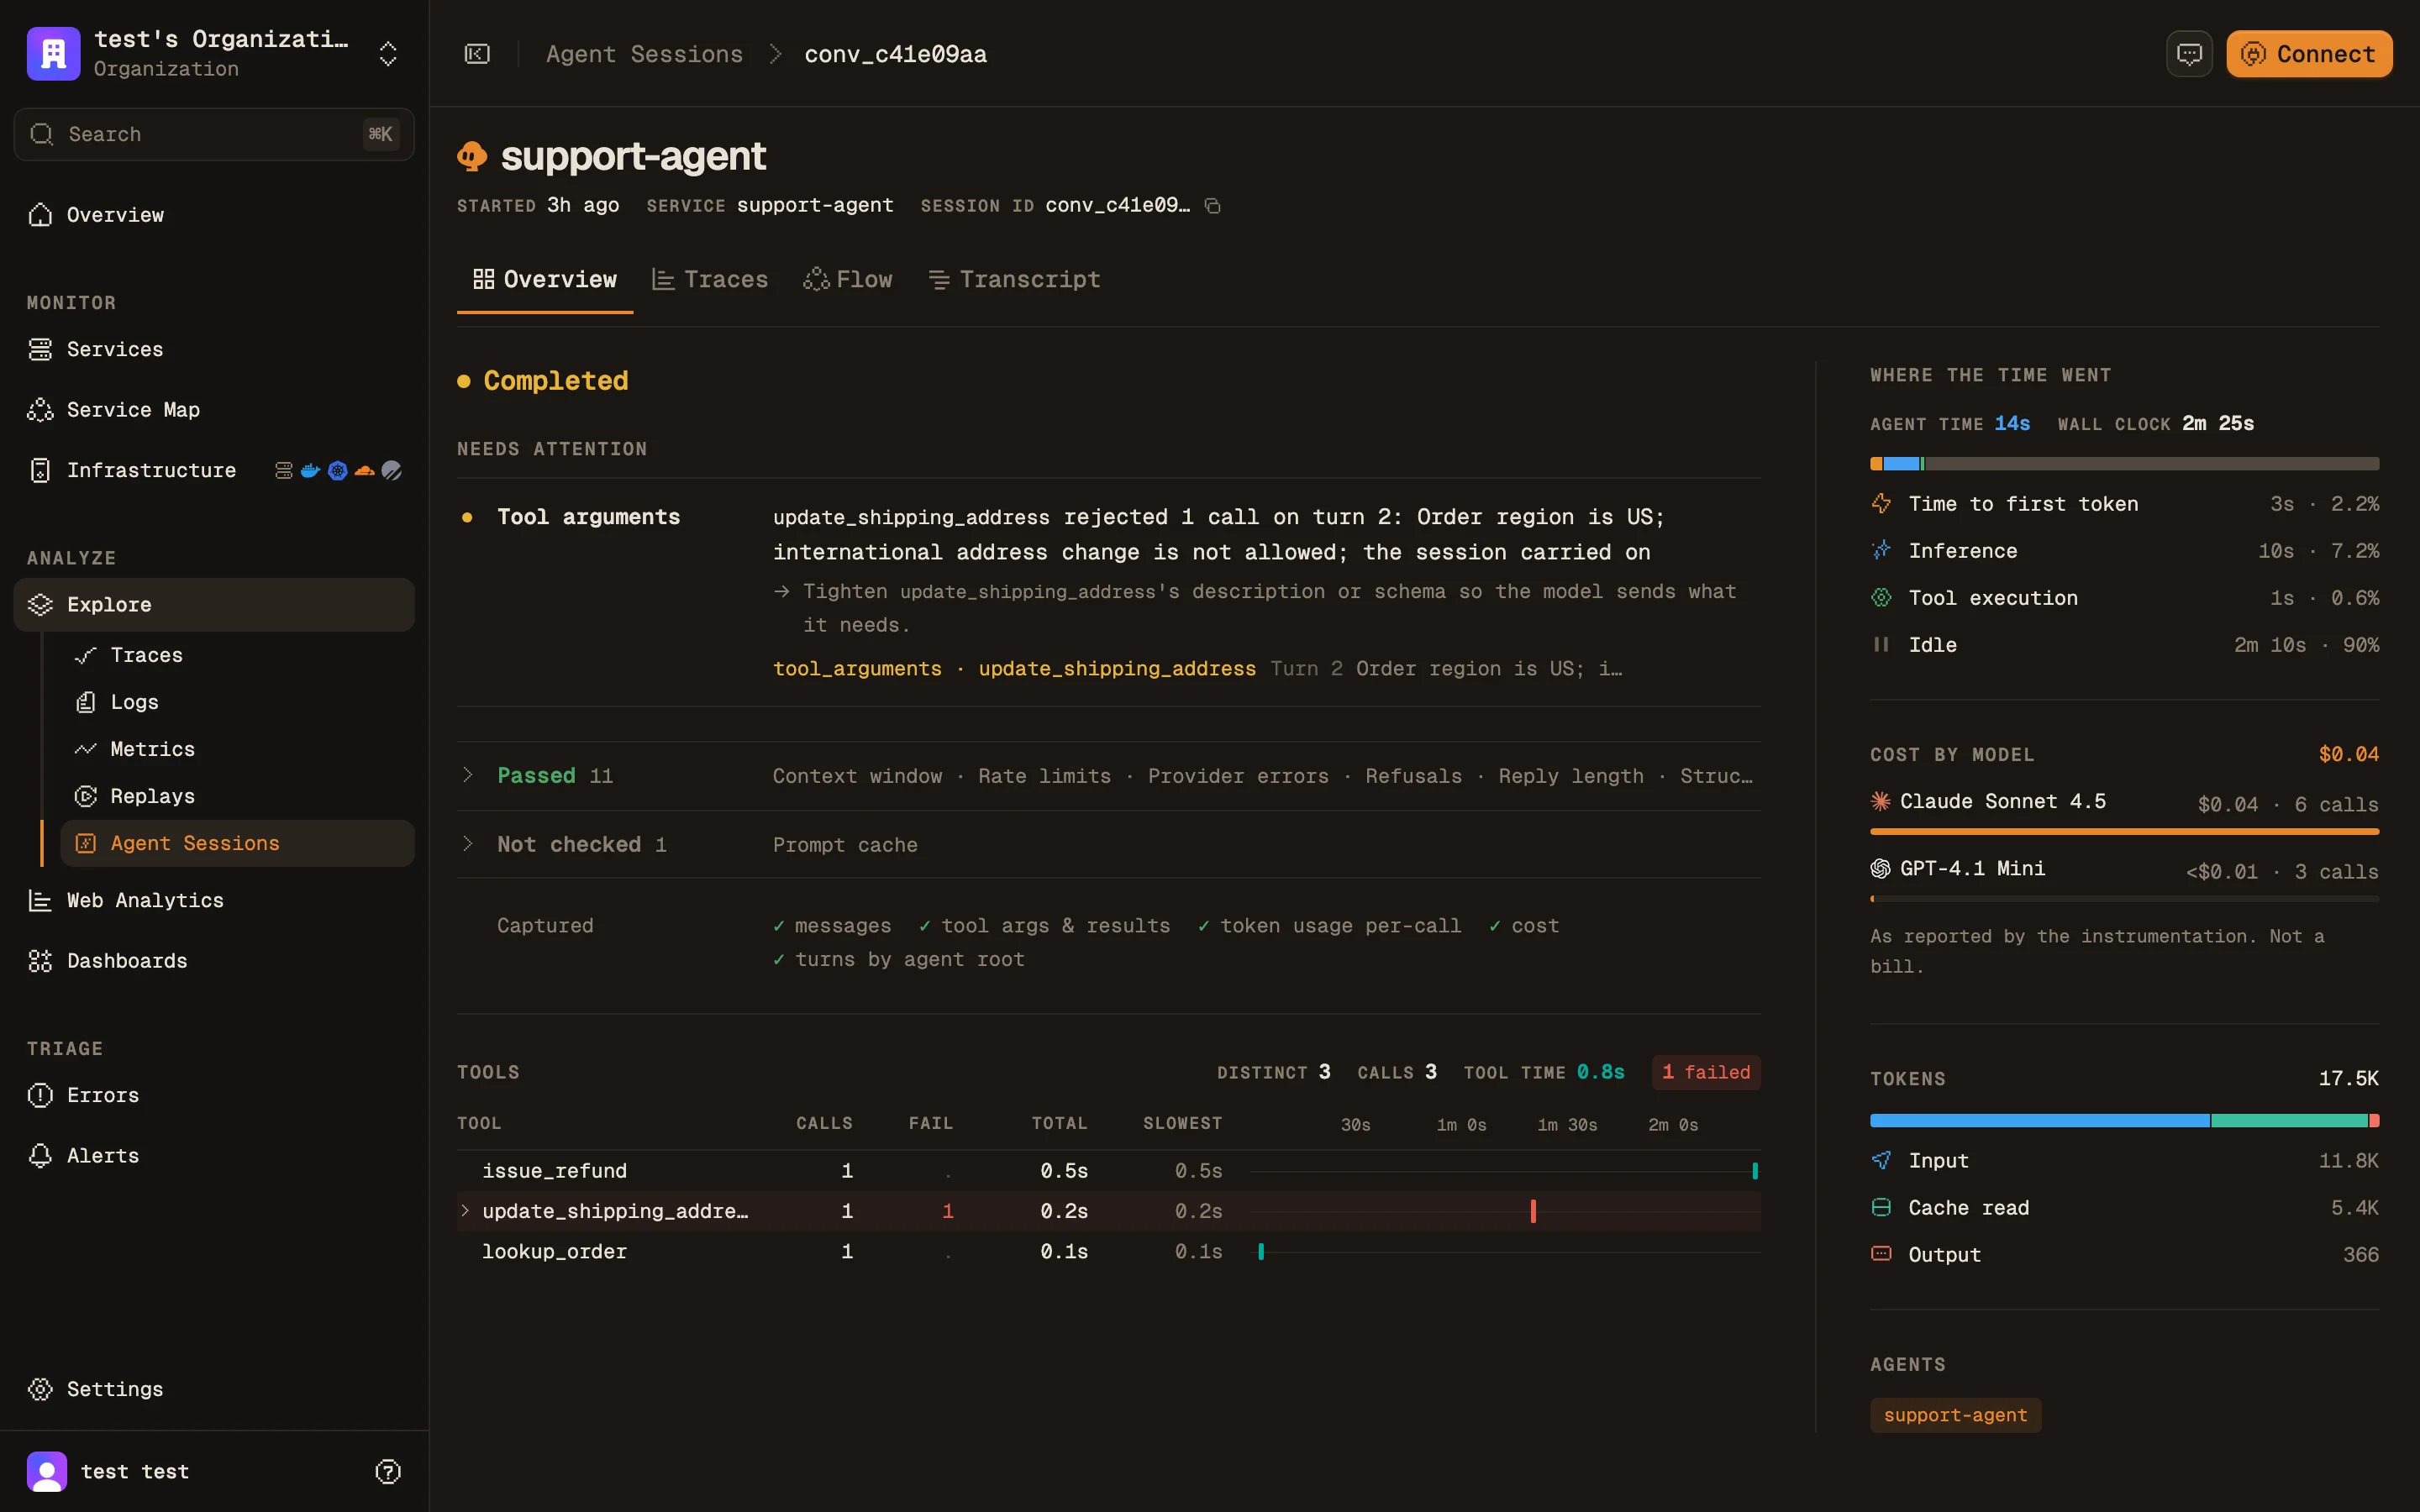Select the issue_refund tool row
Screen dimensions: 2420x1512
1108,1171
